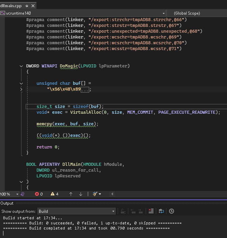Screen dimensions: 227x238
Task: Click the Output panel title
Action: pos(7,203)
